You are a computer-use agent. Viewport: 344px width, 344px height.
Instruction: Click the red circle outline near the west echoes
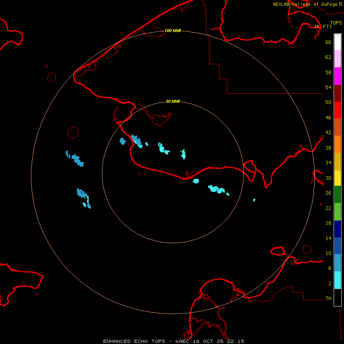pyautogui.click(x=73, y=133)
